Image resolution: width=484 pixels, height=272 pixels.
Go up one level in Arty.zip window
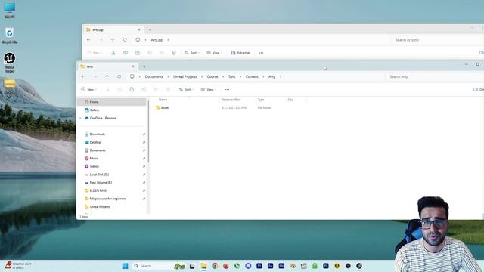(x=113, y=40)
